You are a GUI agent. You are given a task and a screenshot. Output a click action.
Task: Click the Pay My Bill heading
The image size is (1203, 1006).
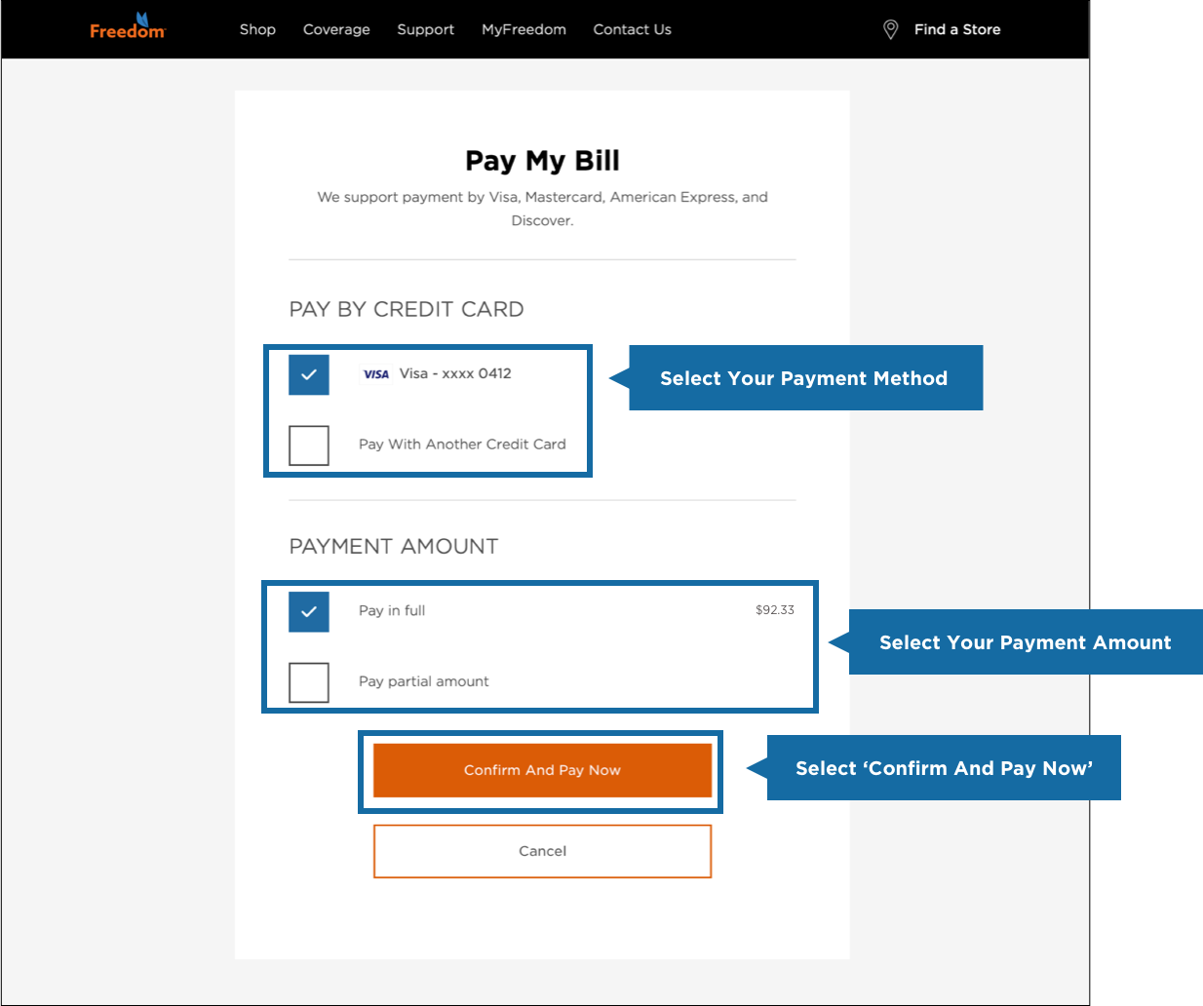click(542, 160)
